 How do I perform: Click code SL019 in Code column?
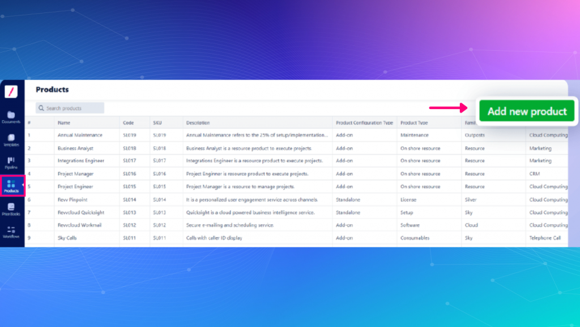[x=130, y=135]
